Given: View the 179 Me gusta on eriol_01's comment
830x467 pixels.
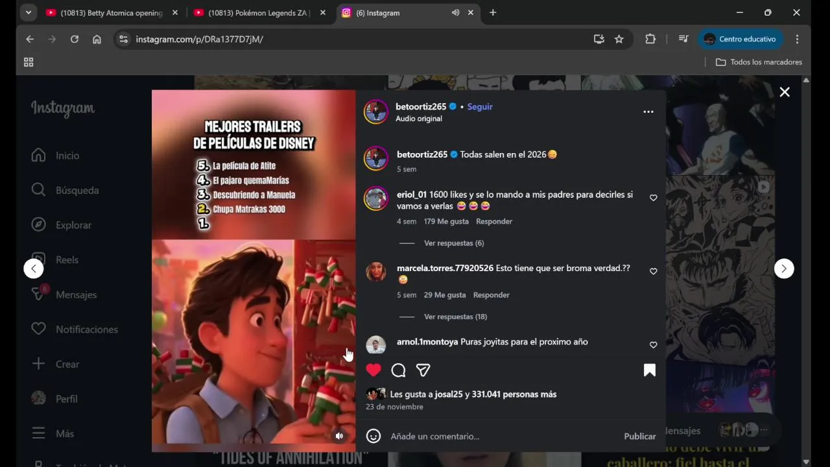Looking at the screenshot, I should (x=446, y=222).
